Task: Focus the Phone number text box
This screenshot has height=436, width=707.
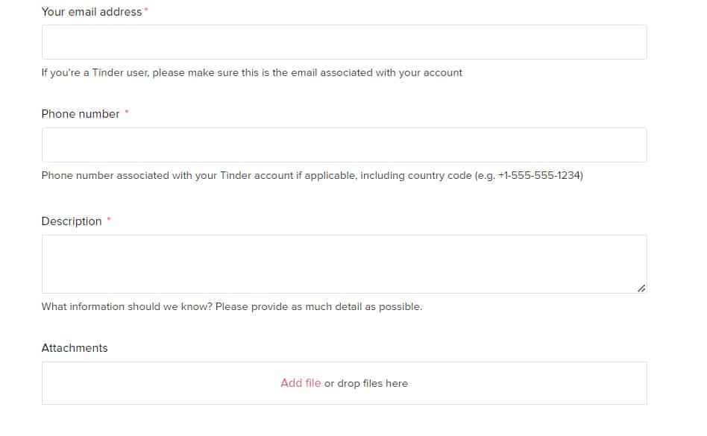Action: pos(344,145)
